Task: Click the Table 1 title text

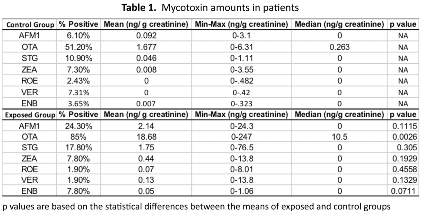Action: pyautogui.click(x=210, y=7)
